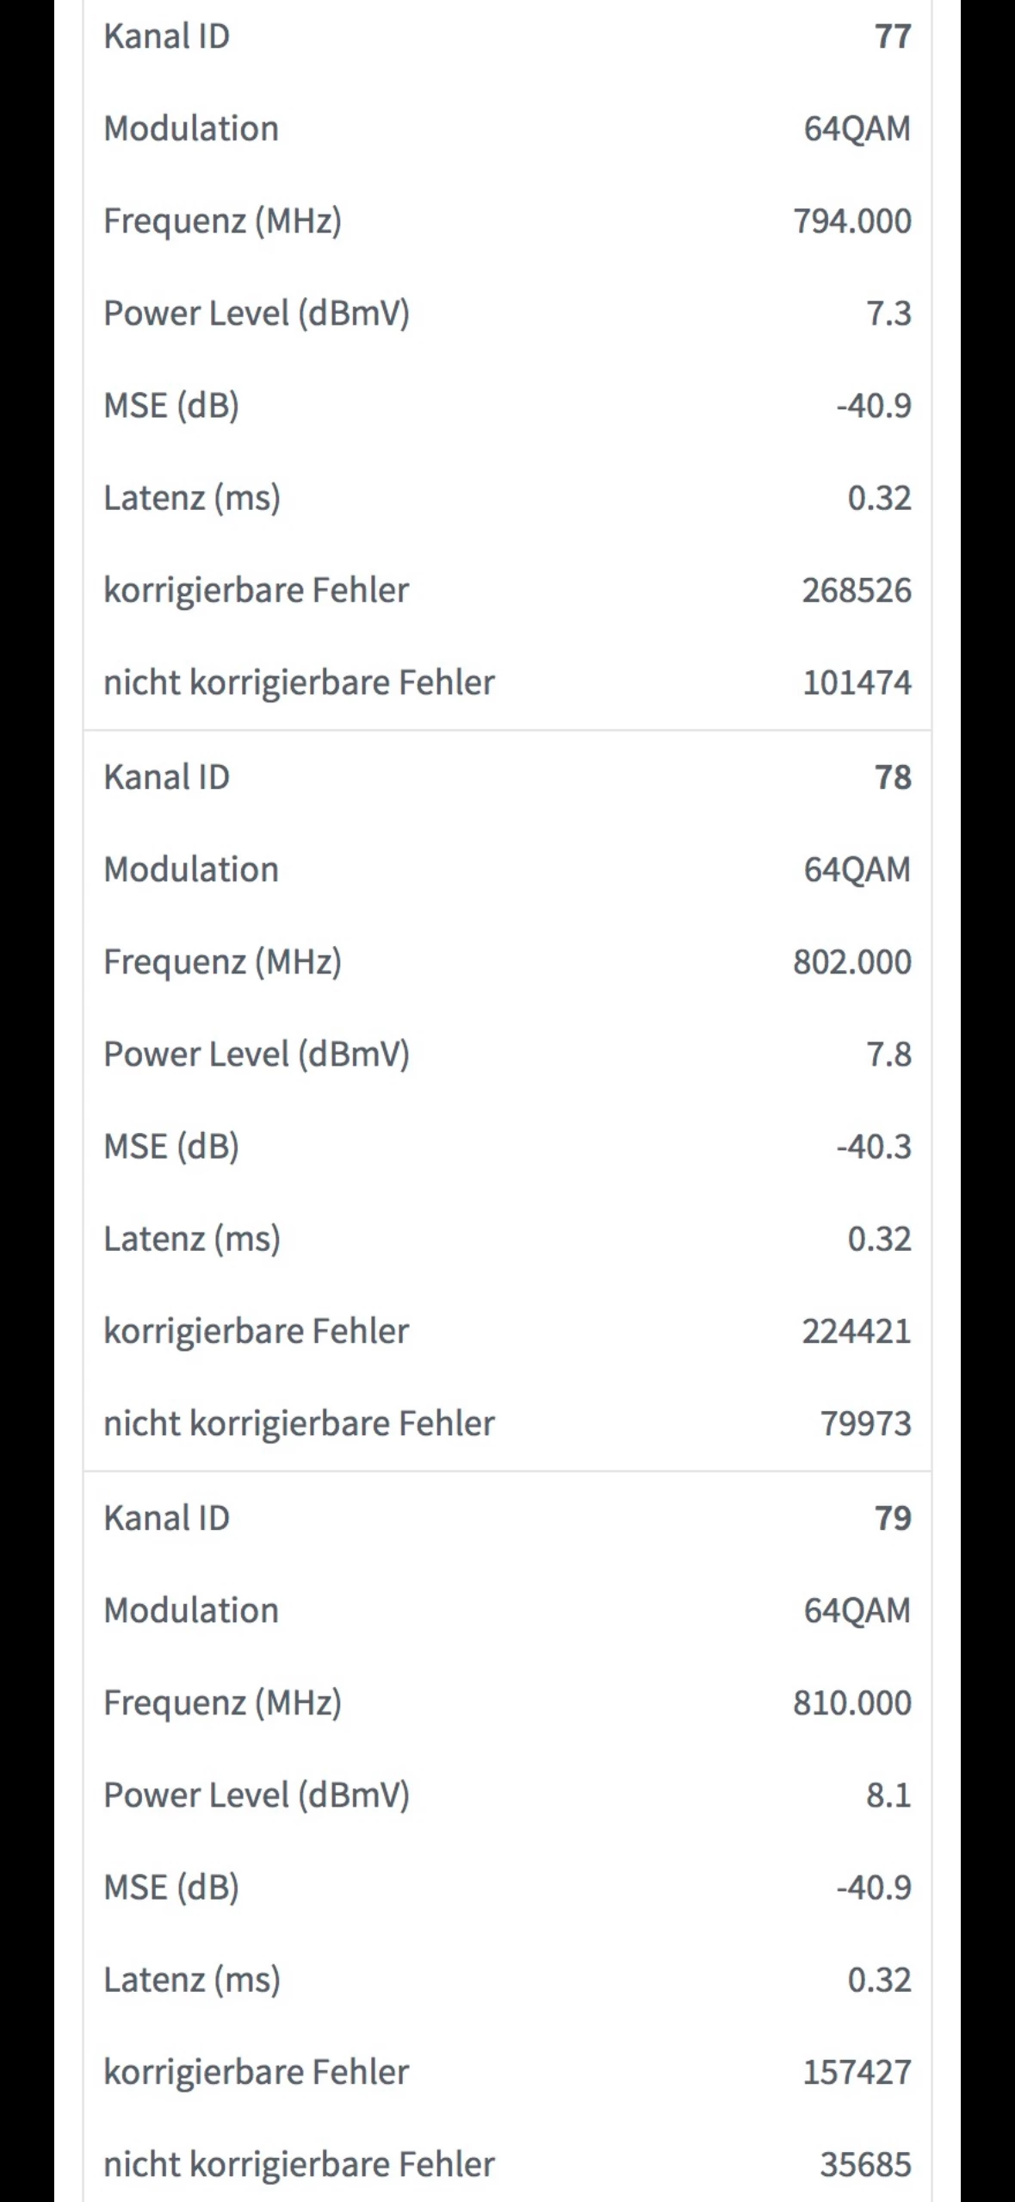This screenshot has height=2202, width=1015.
Task: Select correctable errors count 157427
Action: 856,2073
